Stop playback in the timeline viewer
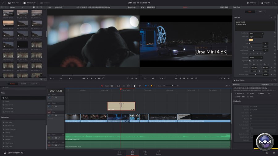 184,78
